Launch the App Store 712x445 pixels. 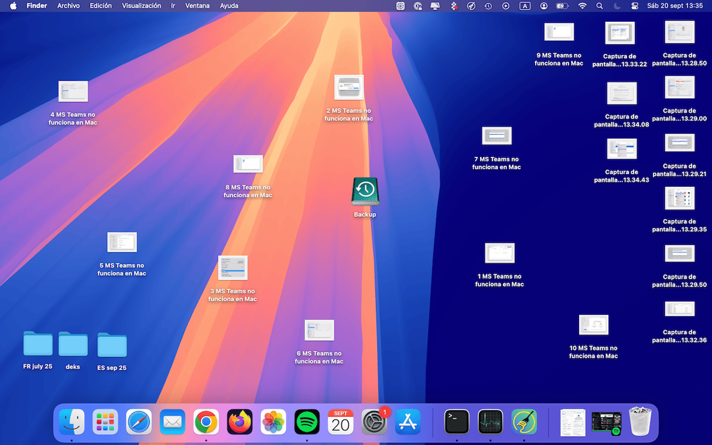[408, 422]
